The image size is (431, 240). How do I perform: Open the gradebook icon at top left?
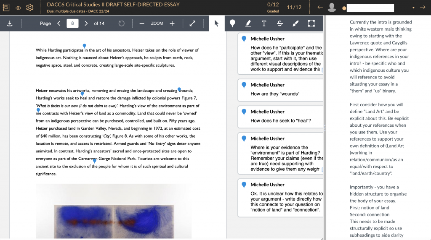(x=6, y=8)
